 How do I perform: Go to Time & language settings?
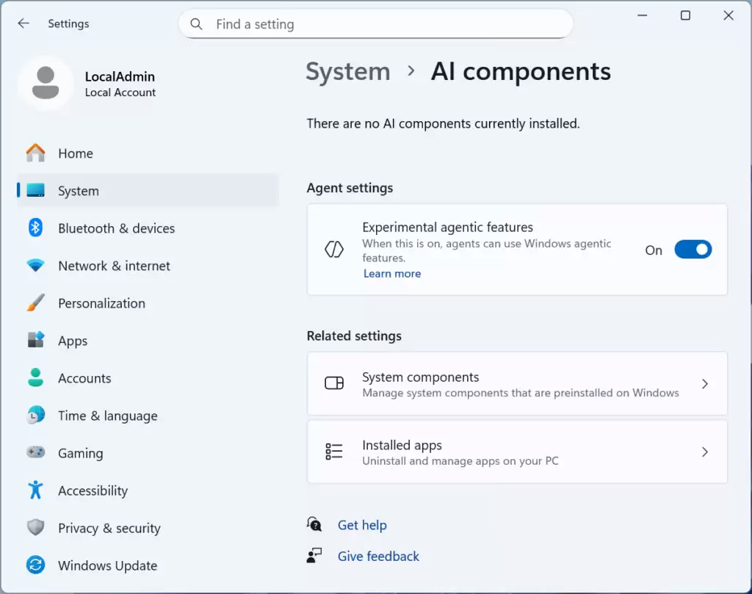point(107,416)
